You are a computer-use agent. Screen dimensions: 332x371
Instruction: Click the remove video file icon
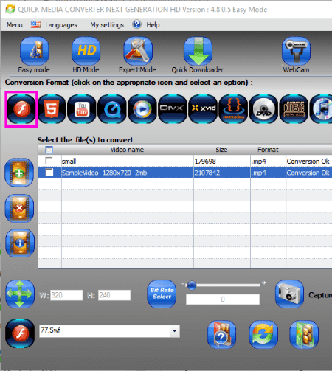(x=19, y=208)
